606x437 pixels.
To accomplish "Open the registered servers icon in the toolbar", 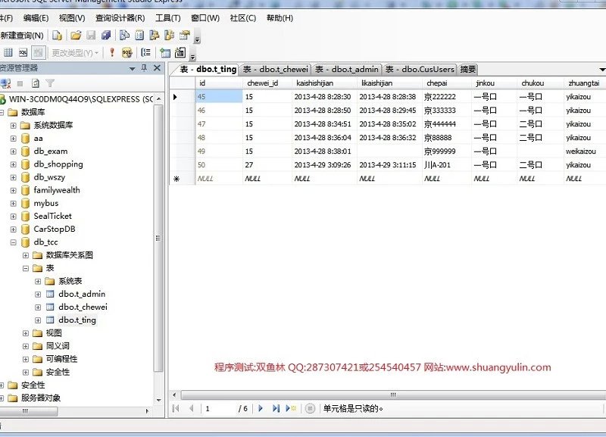I will 124,36.
